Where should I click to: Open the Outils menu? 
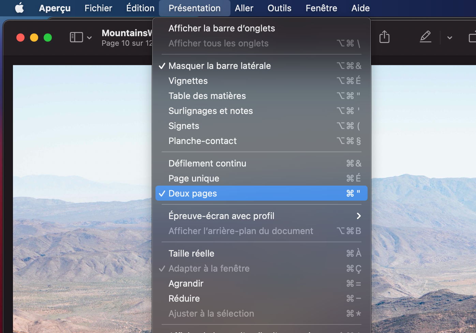pyautogui.click(x=279, y=8)
